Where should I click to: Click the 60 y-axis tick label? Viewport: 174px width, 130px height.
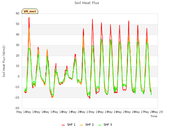point(17,13)
